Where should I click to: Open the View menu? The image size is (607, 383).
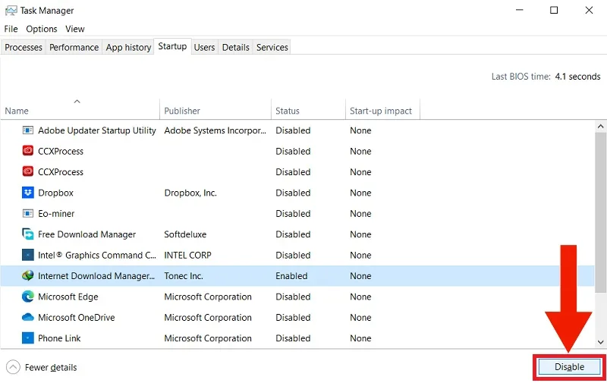(x=74, y=29)
